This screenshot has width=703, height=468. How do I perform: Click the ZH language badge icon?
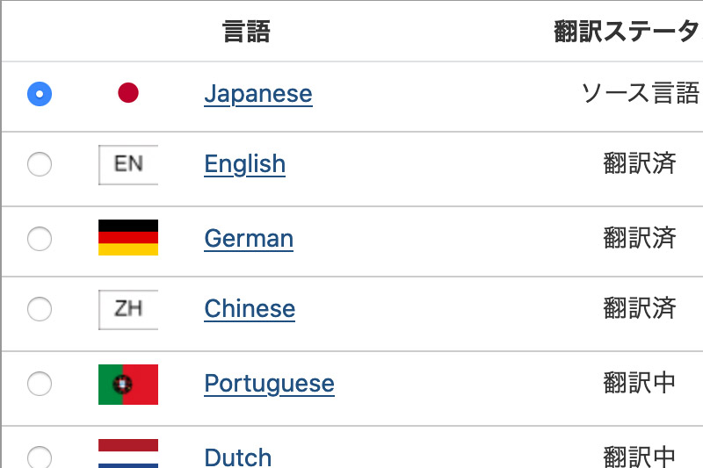(x=128, y=309)
